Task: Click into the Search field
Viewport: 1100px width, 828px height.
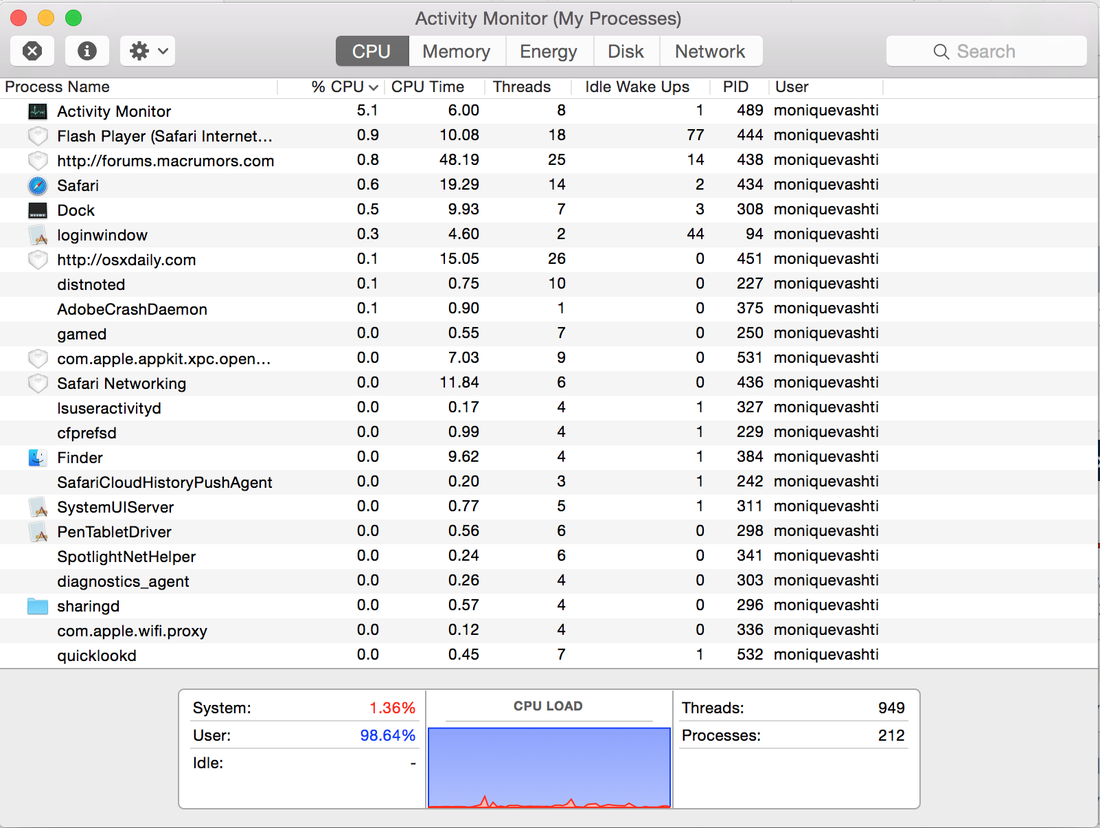Action: [x=986, y=52]
